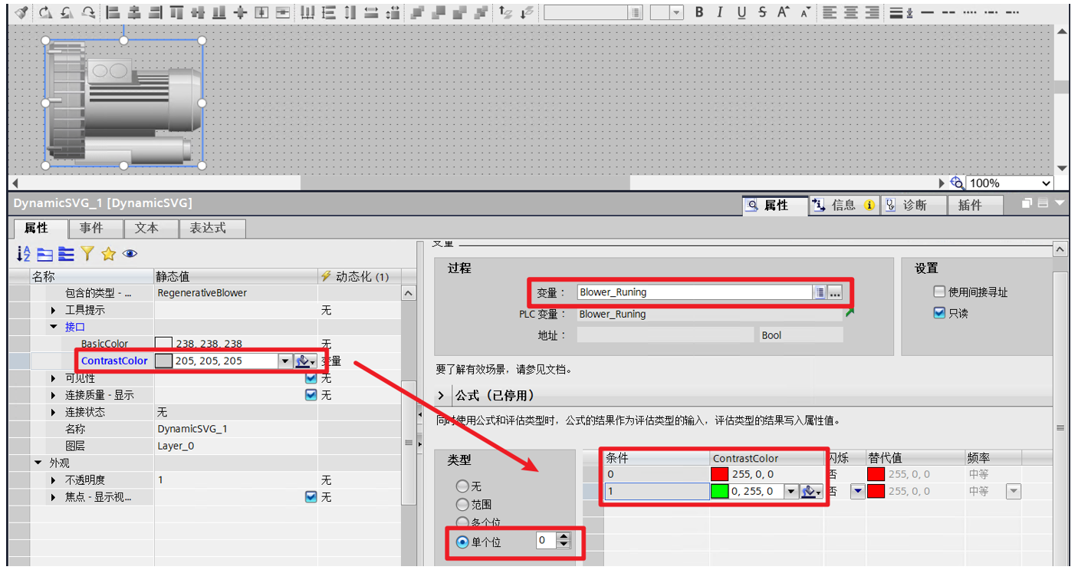This screenshot has height=570, width=1078.
Task: Click the format painter brush icon
Action: click(x=21, y=12)
